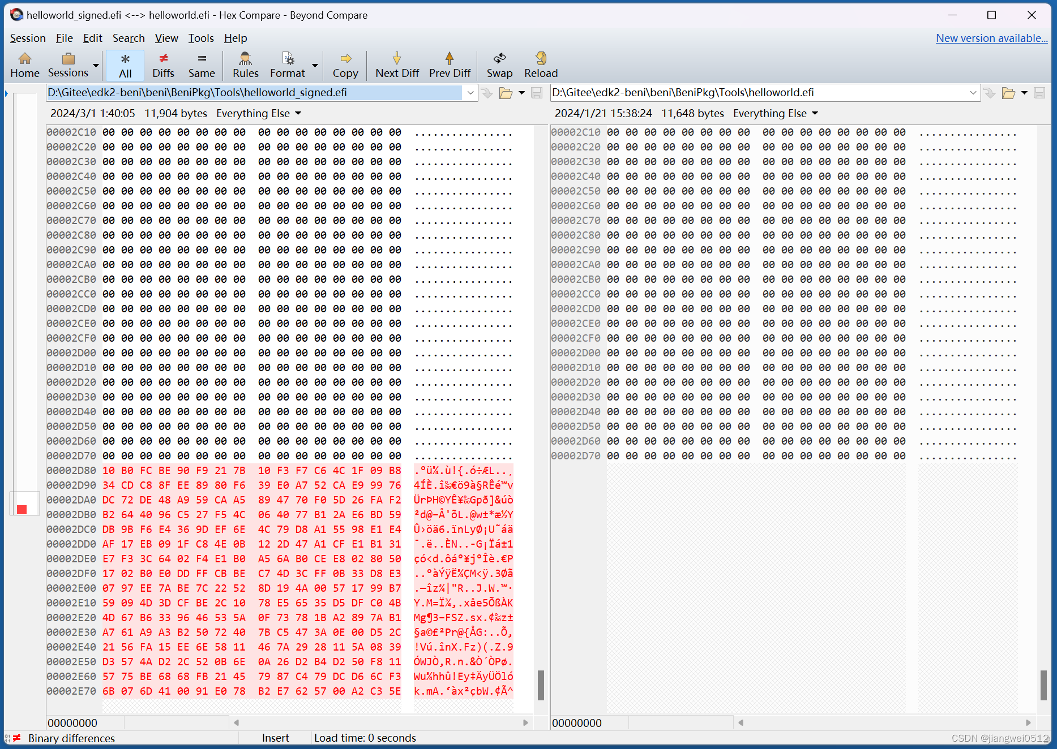The height and width of the screenshot is (749, 1057).
Task: Follow the New version available link
Action: tap(991, 38)
